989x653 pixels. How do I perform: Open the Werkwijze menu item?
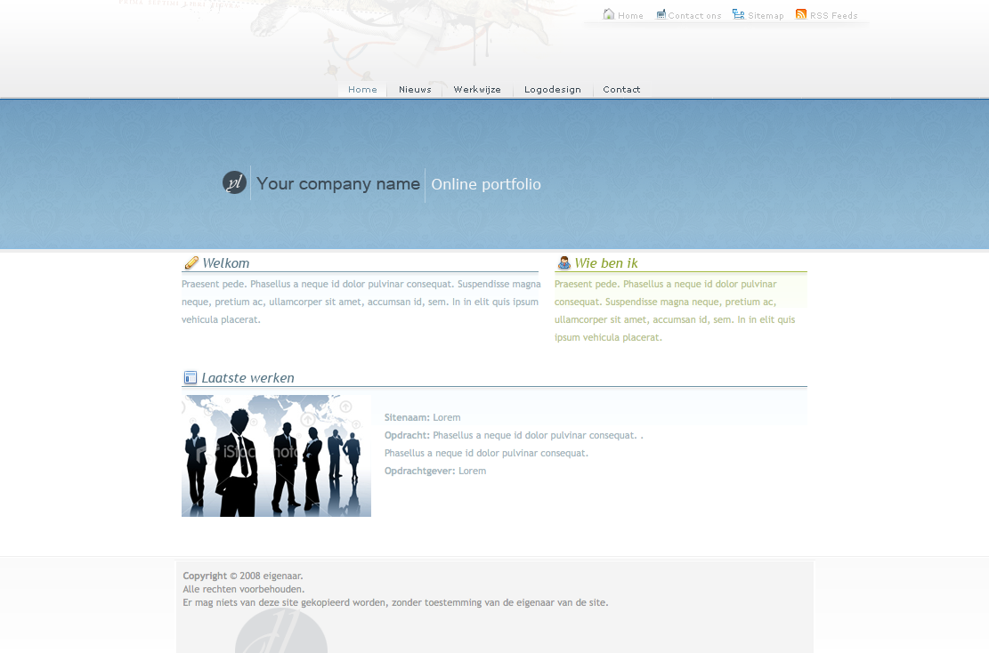[x=477, y=90]
